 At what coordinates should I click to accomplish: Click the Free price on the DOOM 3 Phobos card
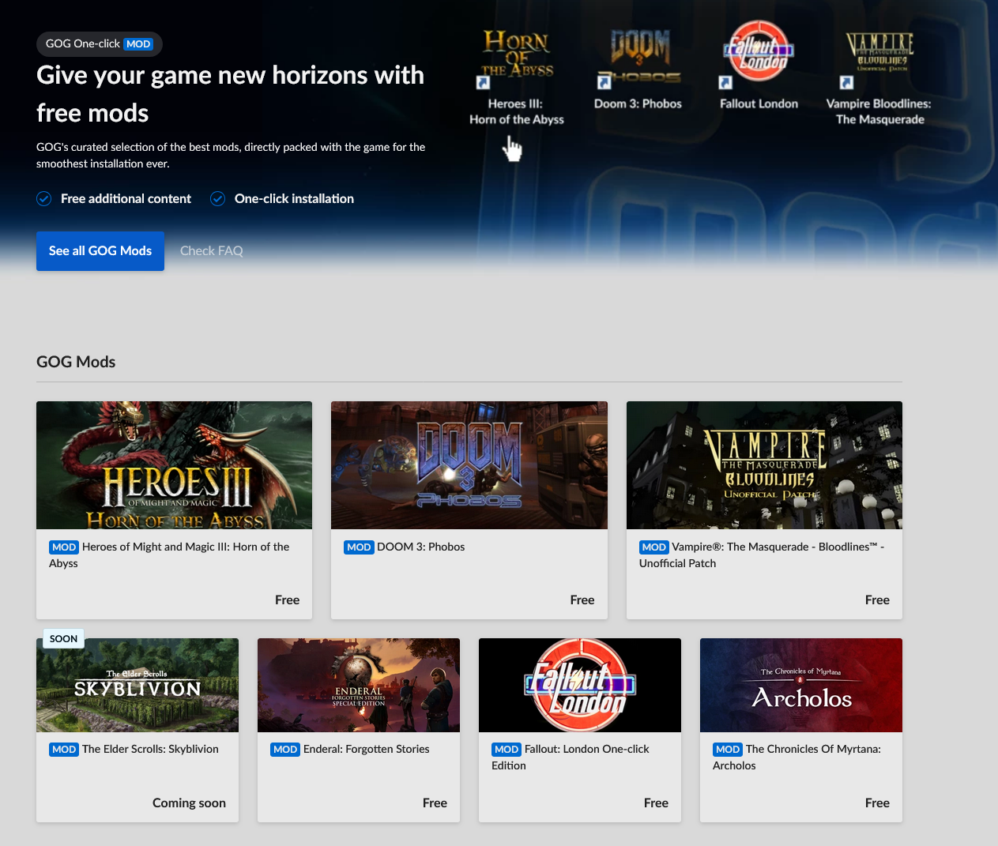pos(582,600)
